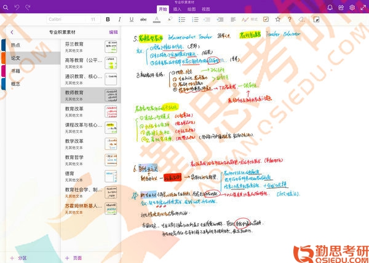Switch to the 绘图 tab

click(x=191, y=9)
